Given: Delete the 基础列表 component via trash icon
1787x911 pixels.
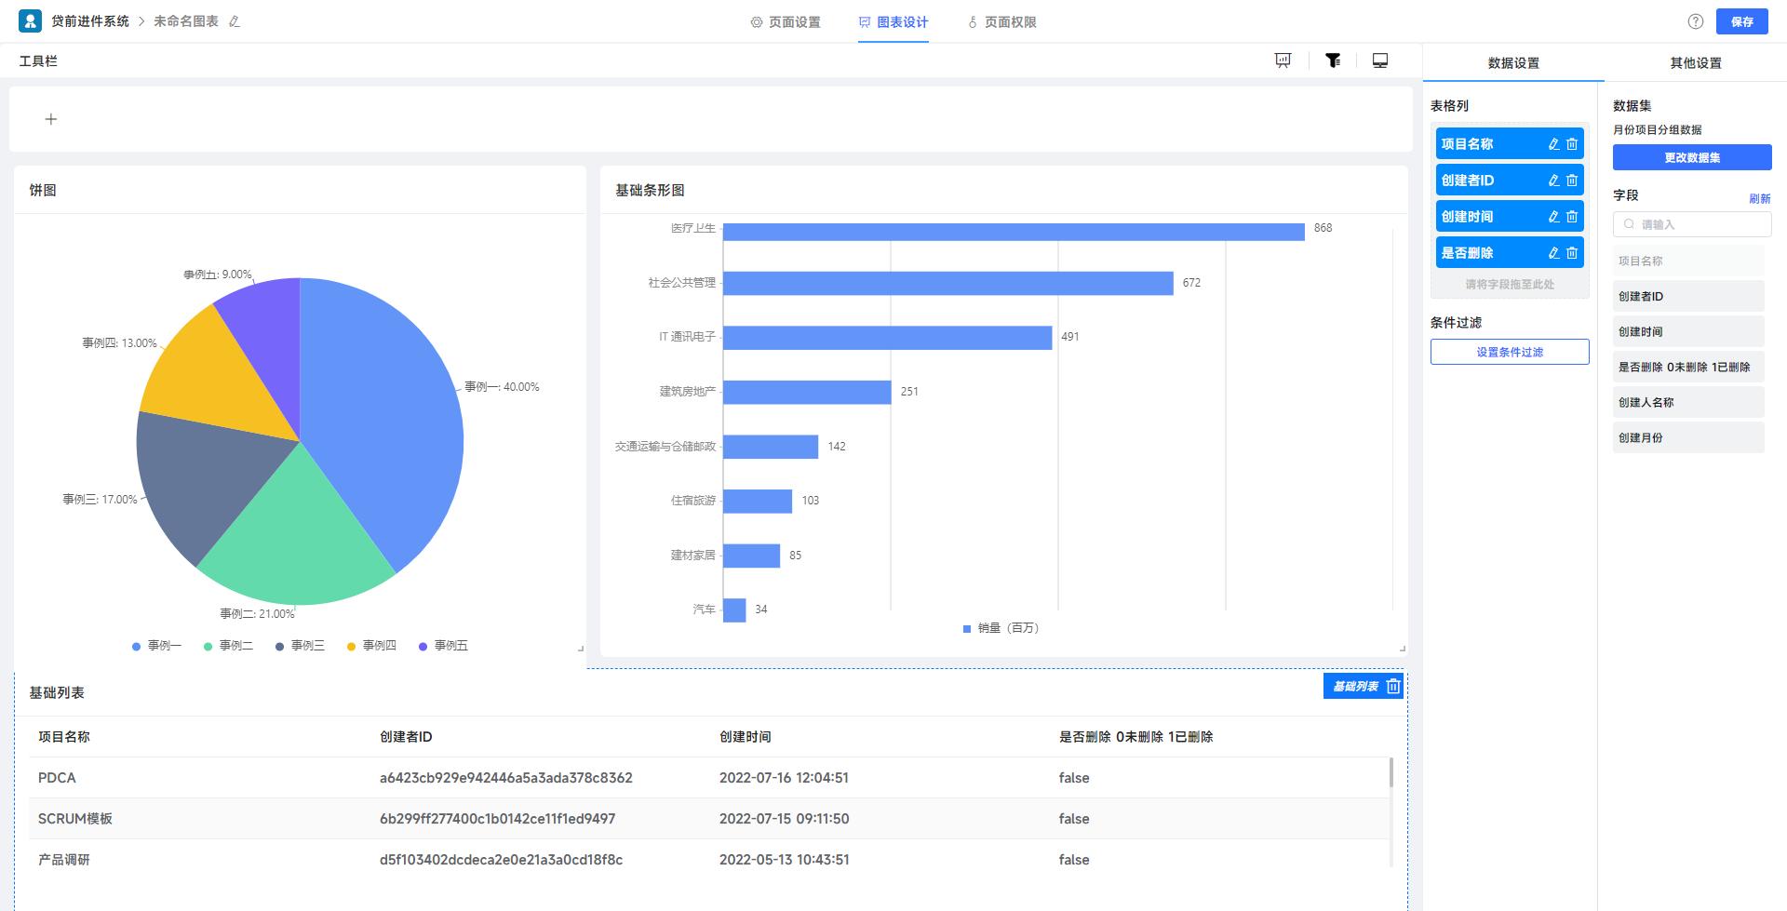Looking at the screenshot, I should pyautogui.click(x=1393, y=687).
